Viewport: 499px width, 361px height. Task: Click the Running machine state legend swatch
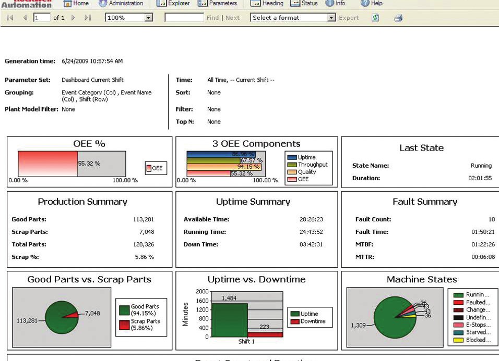pyautogui.click(x=458, y=295)
